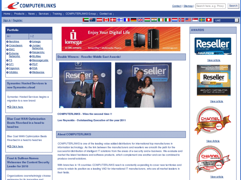Click the Sign in link

click(7, 20)
